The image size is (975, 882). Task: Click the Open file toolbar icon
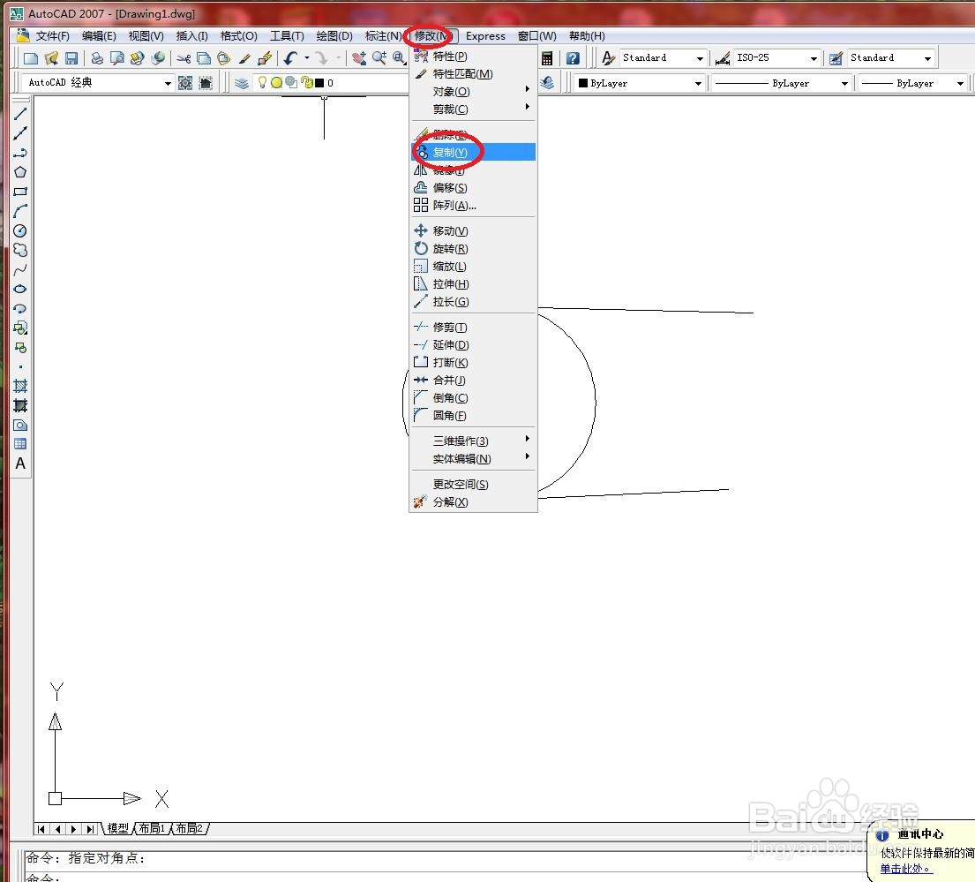tap(51, 58)
